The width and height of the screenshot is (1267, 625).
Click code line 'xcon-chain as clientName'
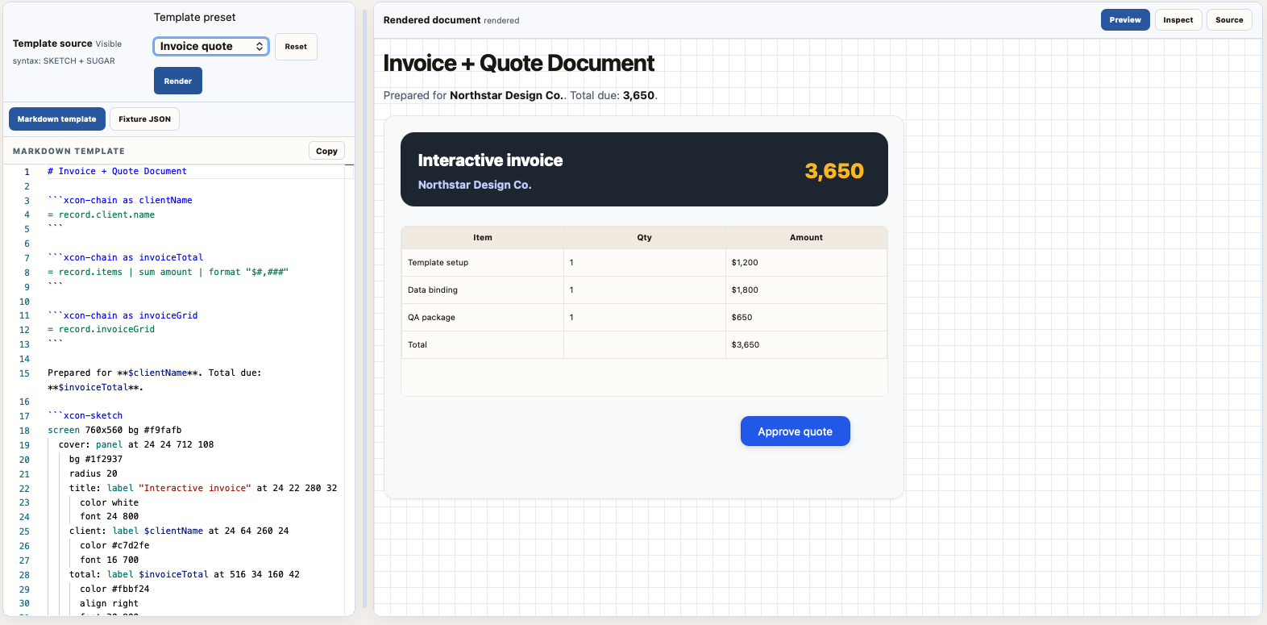pos(120,200)
